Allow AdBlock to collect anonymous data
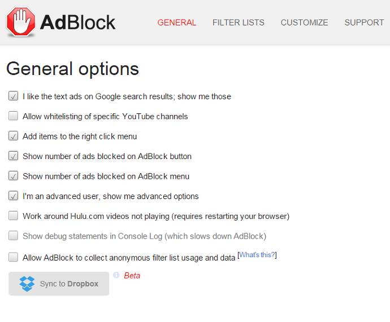The height and width of the screenshot is (322, 390). pos(13,257)
